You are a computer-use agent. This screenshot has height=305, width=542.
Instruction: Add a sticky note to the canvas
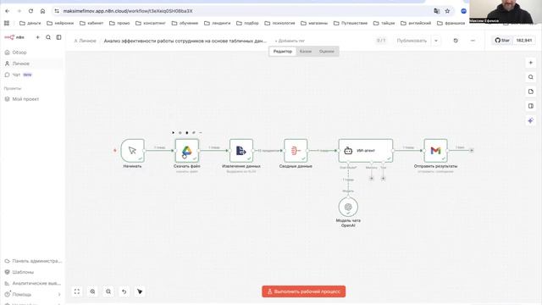[531, 91]
